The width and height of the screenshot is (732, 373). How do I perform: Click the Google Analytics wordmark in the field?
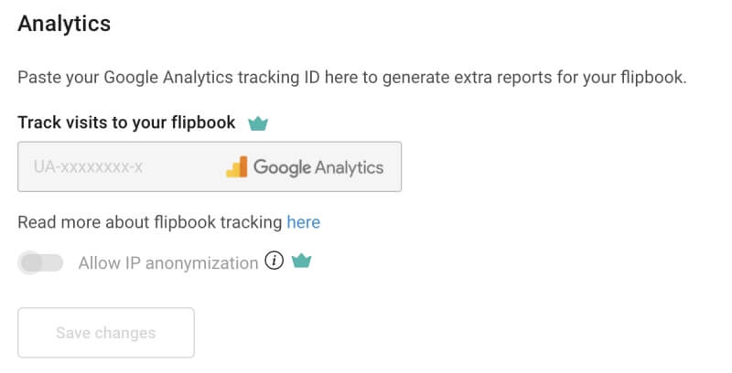pos(318,167)
